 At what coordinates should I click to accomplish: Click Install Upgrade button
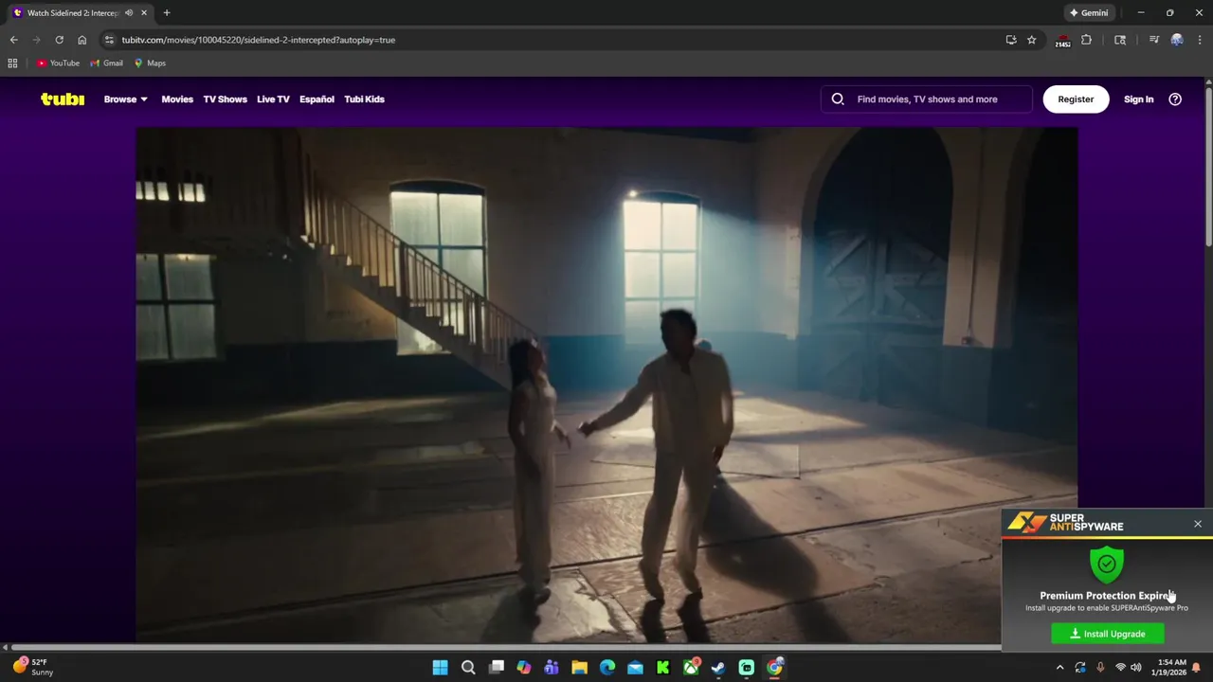click(x=1108, y=634)
